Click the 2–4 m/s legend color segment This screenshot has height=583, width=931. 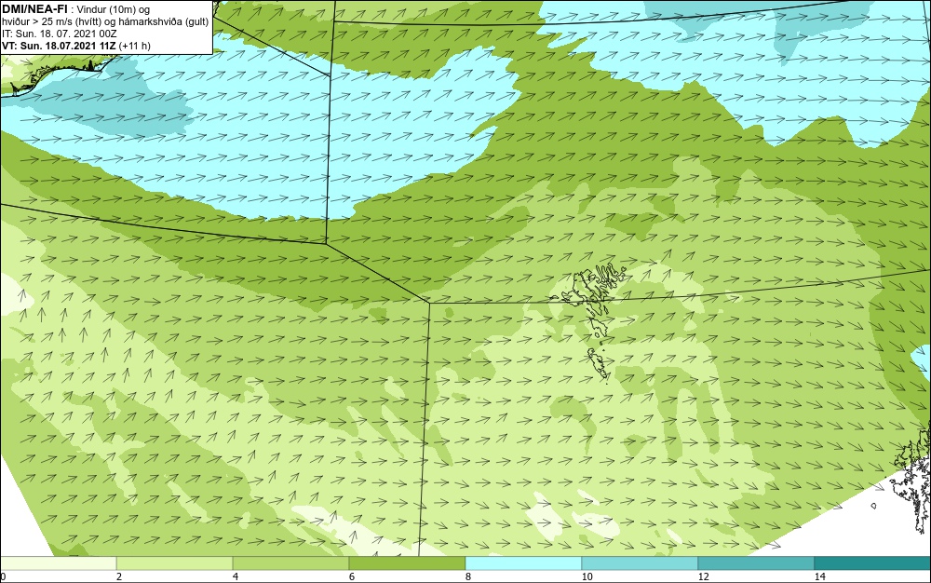175,563
